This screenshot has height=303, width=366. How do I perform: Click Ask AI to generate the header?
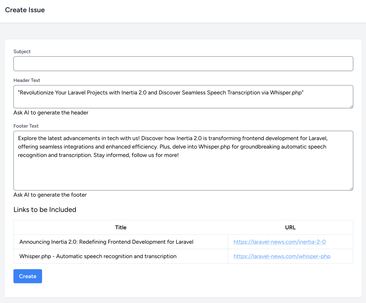[x=51, y=112]
